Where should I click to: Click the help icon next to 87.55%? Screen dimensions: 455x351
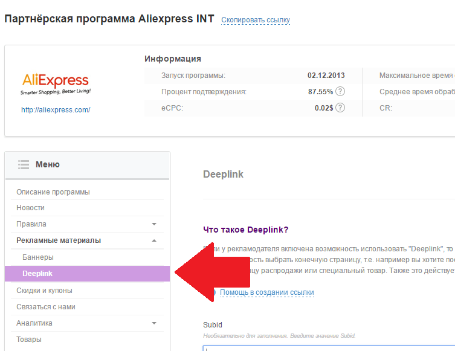pyautogui.click(x=340, y=91)
